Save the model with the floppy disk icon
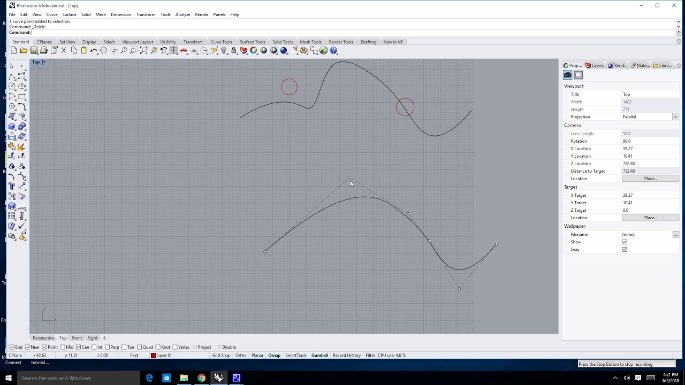 34,50
